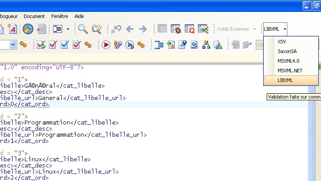Click the gears icon next to the combo box
This screenshot has width=321, height=181.
[x=23, y=44]
